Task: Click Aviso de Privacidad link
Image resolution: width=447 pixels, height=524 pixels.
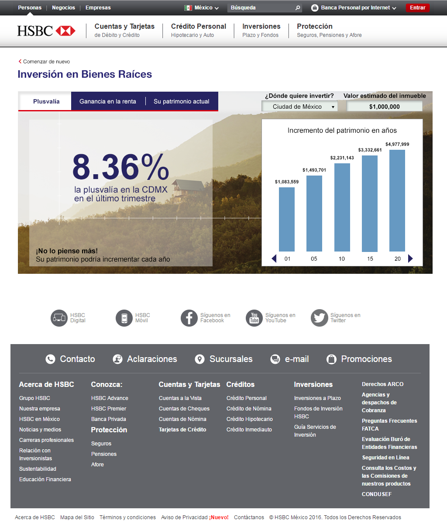Action: (x=184, y=517)
